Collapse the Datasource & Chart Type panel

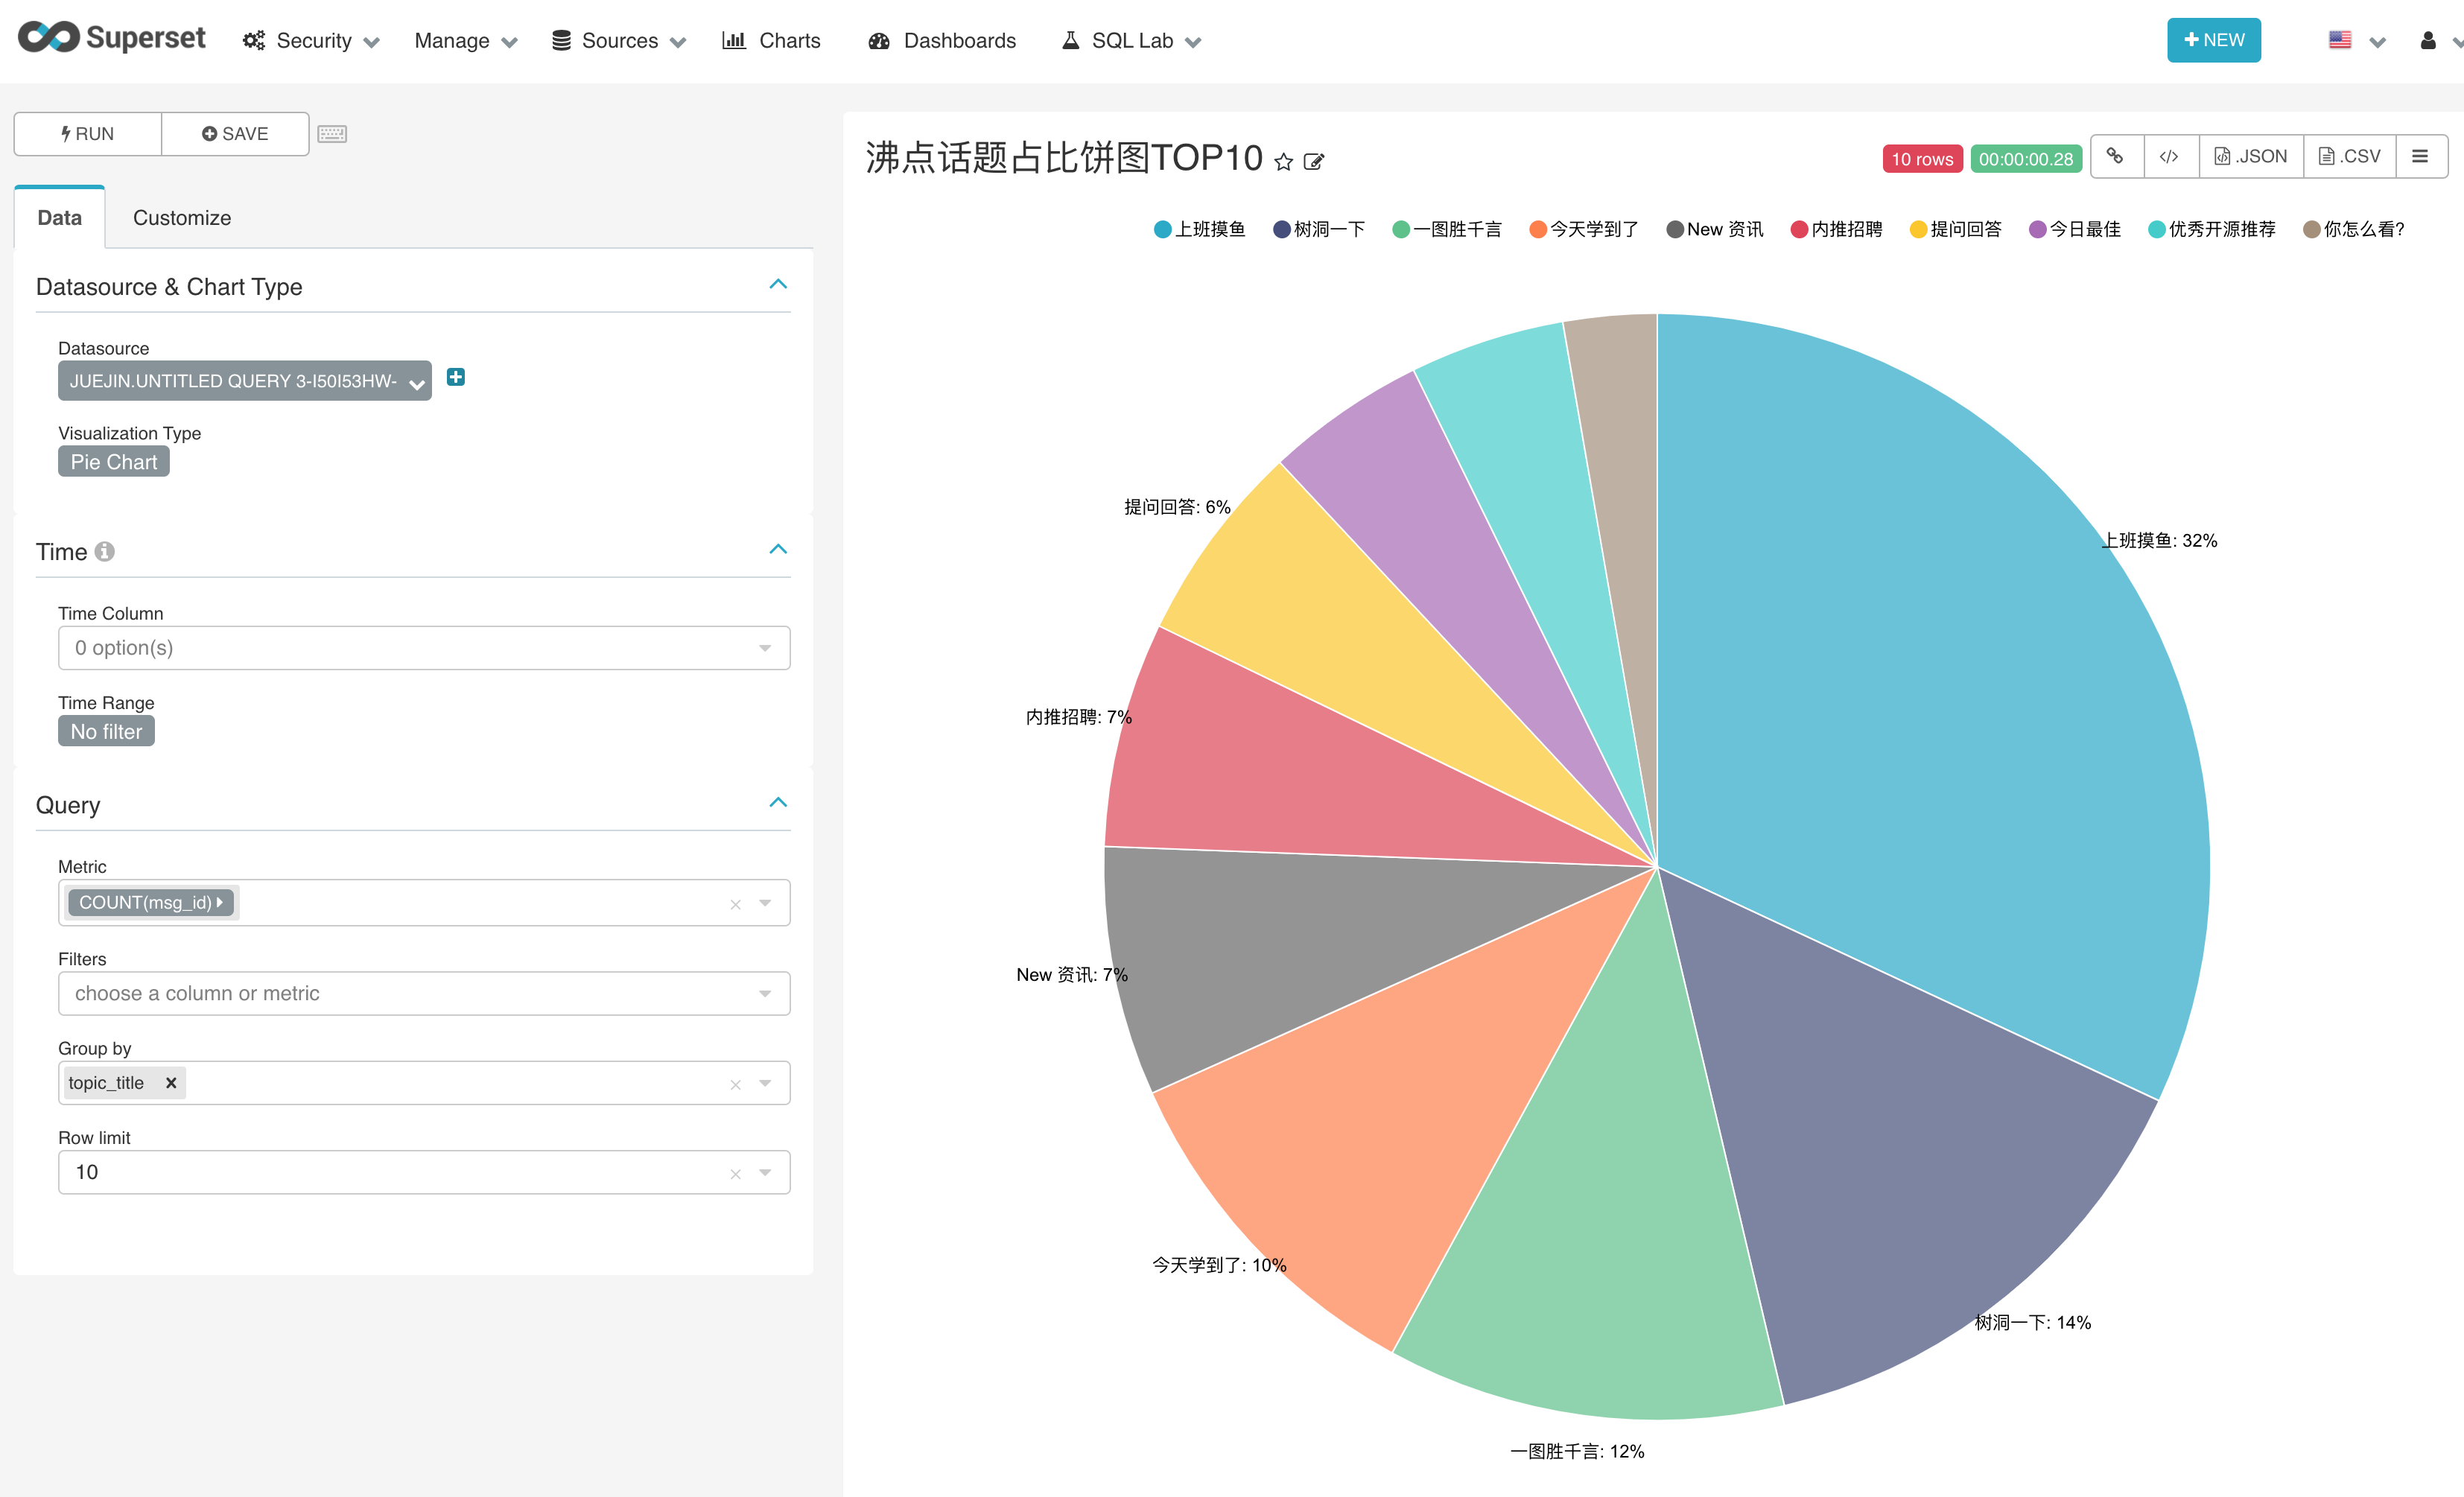click(x=780, y=285)
